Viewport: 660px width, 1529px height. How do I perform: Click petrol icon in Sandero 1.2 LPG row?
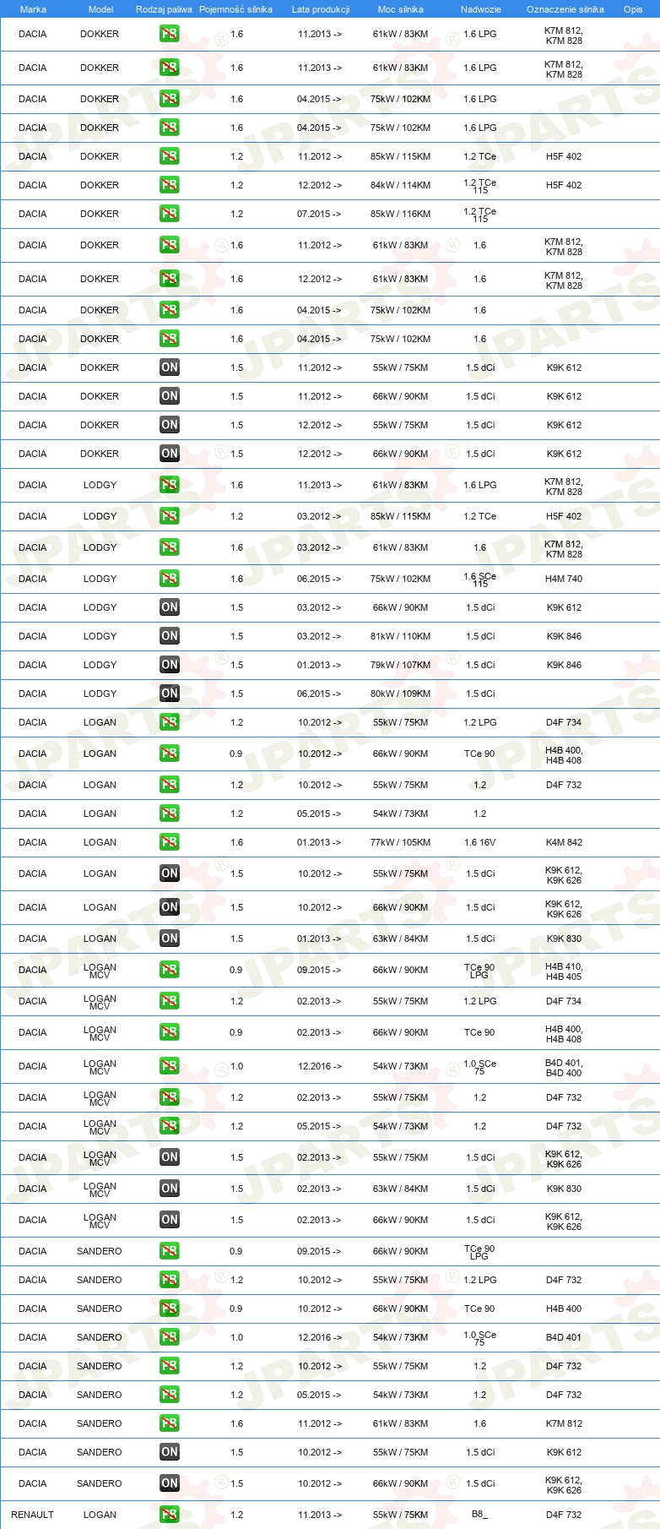(x=170, y=1280)
